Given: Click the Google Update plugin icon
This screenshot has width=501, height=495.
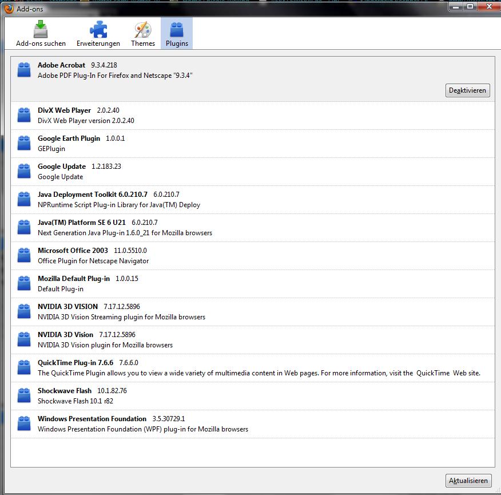Looking at the screenshot, I should click(24, 171).
